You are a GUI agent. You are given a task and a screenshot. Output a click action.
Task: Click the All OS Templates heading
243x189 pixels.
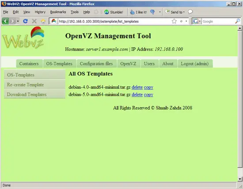[x=91, y=74]
